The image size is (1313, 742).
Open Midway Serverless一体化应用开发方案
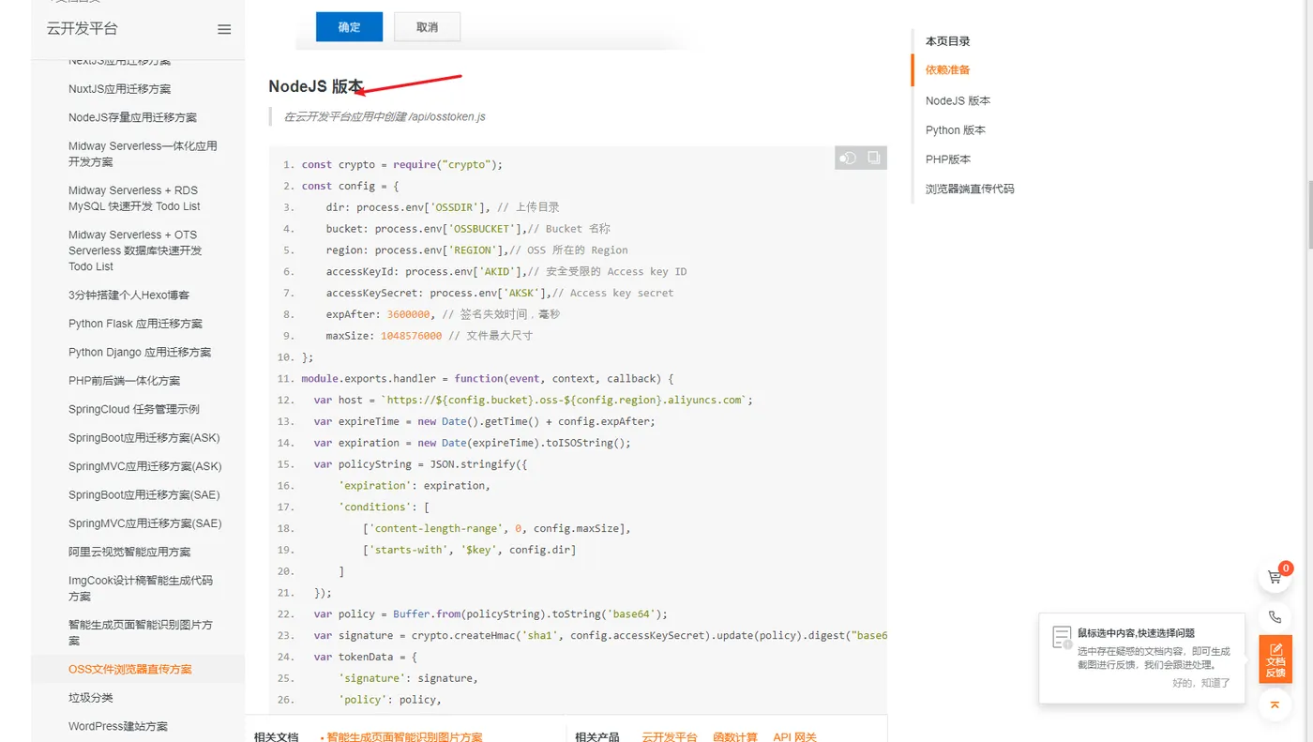click(x=143, y=154)
